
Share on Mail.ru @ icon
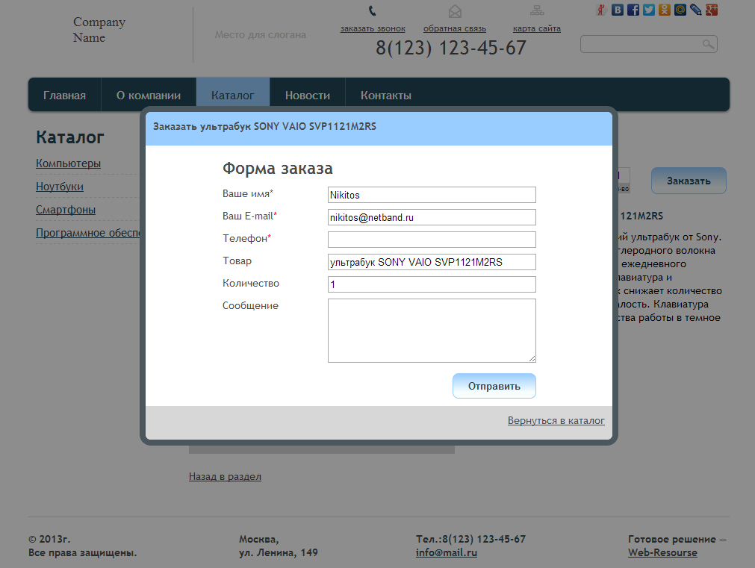[x=680, y=10]
